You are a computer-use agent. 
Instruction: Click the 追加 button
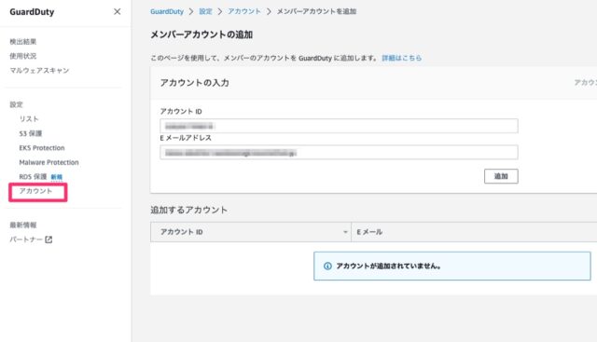[x=501, y=176]
